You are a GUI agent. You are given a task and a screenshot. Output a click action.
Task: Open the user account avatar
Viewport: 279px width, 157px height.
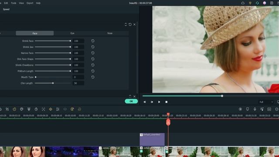click(265, 3)
